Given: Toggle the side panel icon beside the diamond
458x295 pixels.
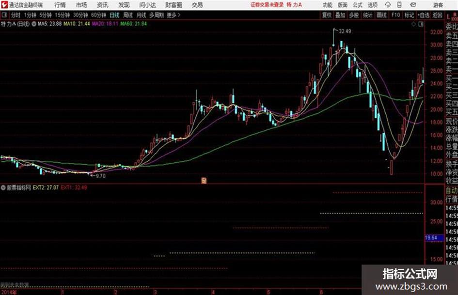Looking at the screenshot, I should click(421, 24).
